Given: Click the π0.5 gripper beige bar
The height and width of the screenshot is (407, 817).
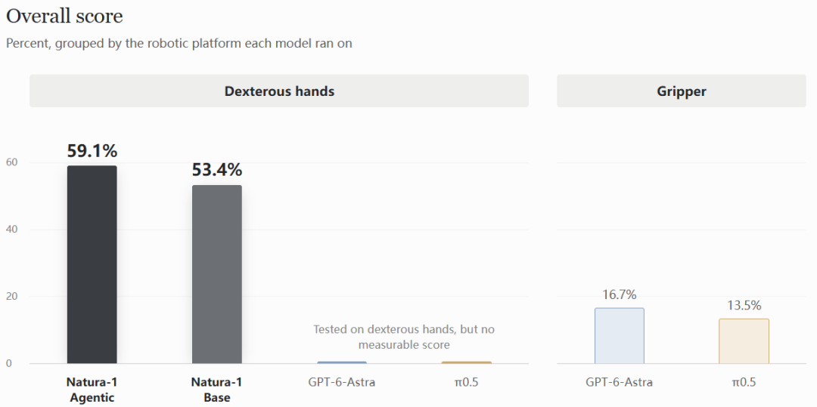Looking at the screenshot, I should (x=744, y=341).
